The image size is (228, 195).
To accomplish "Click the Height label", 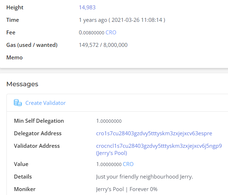I will tap(15, 8).
